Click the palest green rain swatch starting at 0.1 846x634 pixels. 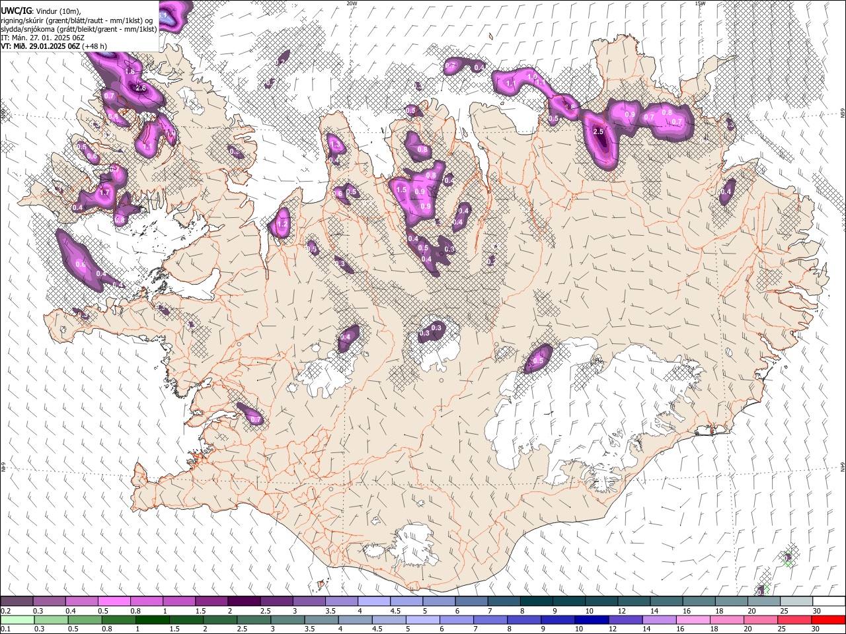(17, 620)
